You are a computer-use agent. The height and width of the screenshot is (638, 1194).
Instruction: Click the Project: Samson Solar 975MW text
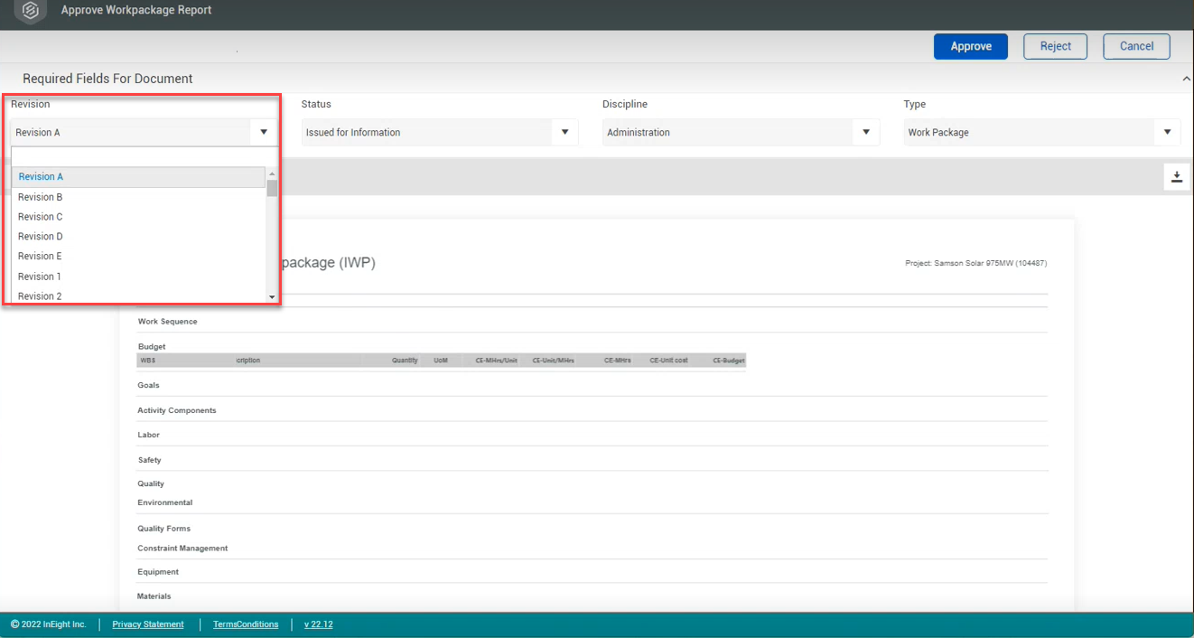coord(976,263)
